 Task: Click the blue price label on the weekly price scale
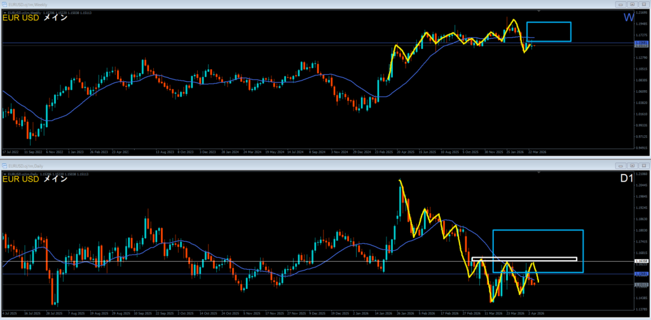coord(641,43)
